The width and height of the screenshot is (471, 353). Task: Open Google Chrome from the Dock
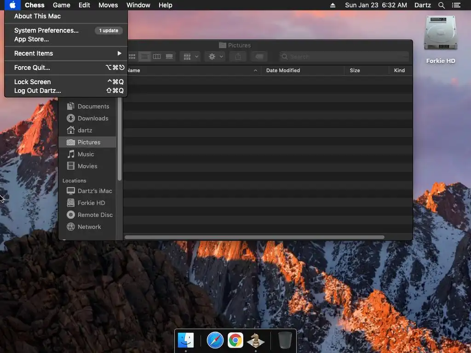(235, 341)
